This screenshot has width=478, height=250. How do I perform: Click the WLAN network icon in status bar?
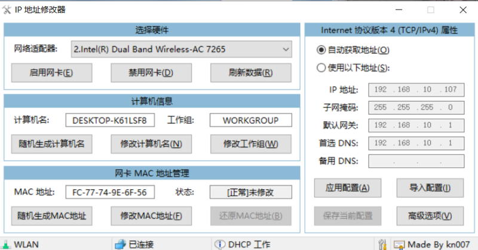5,244
